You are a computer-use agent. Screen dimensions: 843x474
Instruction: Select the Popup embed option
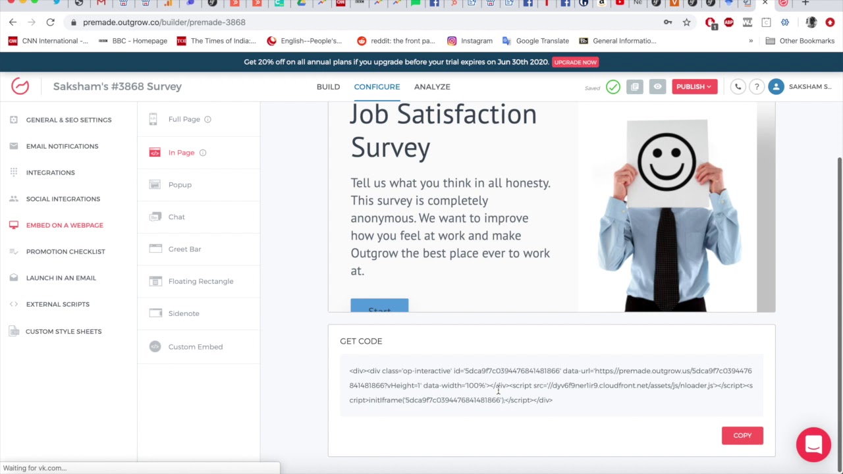coord(180,185)
